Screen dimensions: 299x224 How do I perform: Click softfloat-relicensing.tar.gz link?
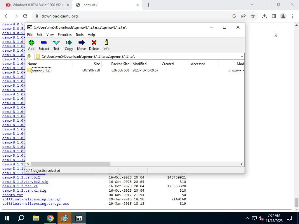click(x=32, y=199)
